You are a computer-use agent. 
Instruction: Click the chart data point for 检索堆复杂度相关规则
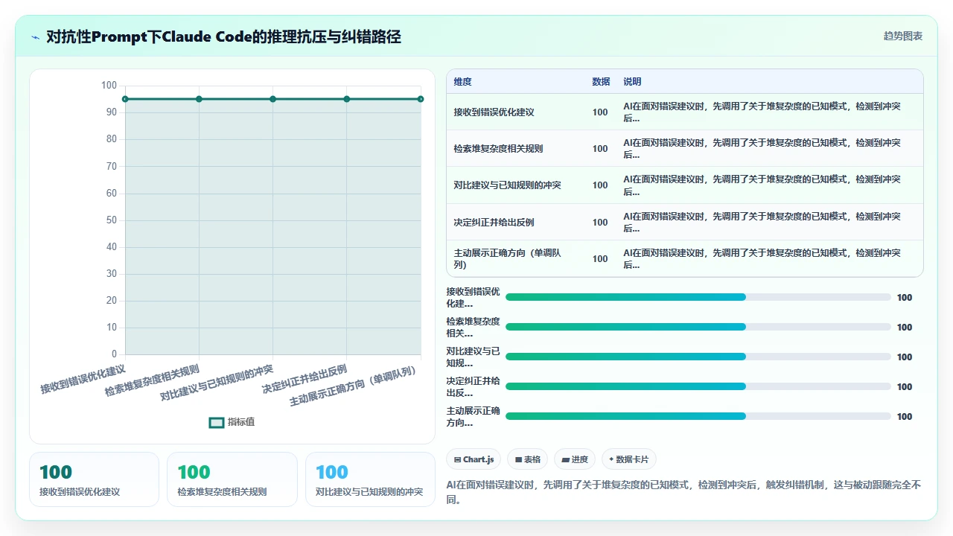pos(199,99)
